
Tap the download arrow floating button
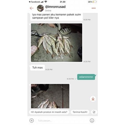(x=93, y=99)
